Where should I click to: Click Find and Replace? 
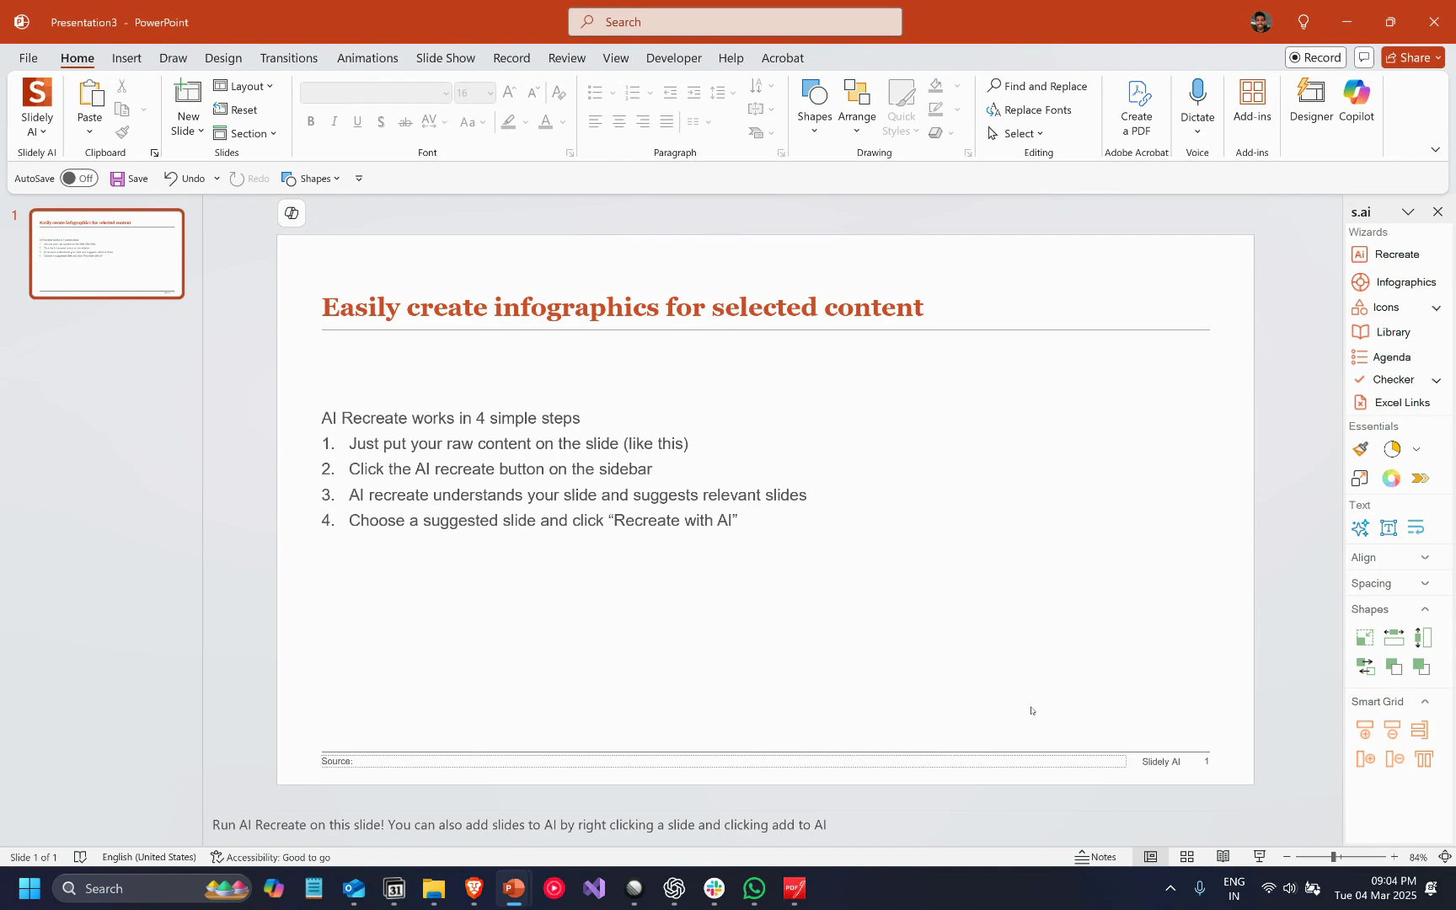click(1037, 86)
